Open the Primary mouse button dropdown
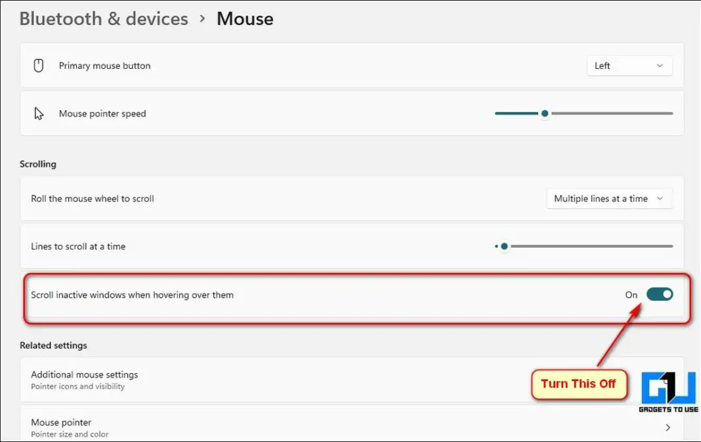This screenshot has height=442, width=701. coord(629,66)
